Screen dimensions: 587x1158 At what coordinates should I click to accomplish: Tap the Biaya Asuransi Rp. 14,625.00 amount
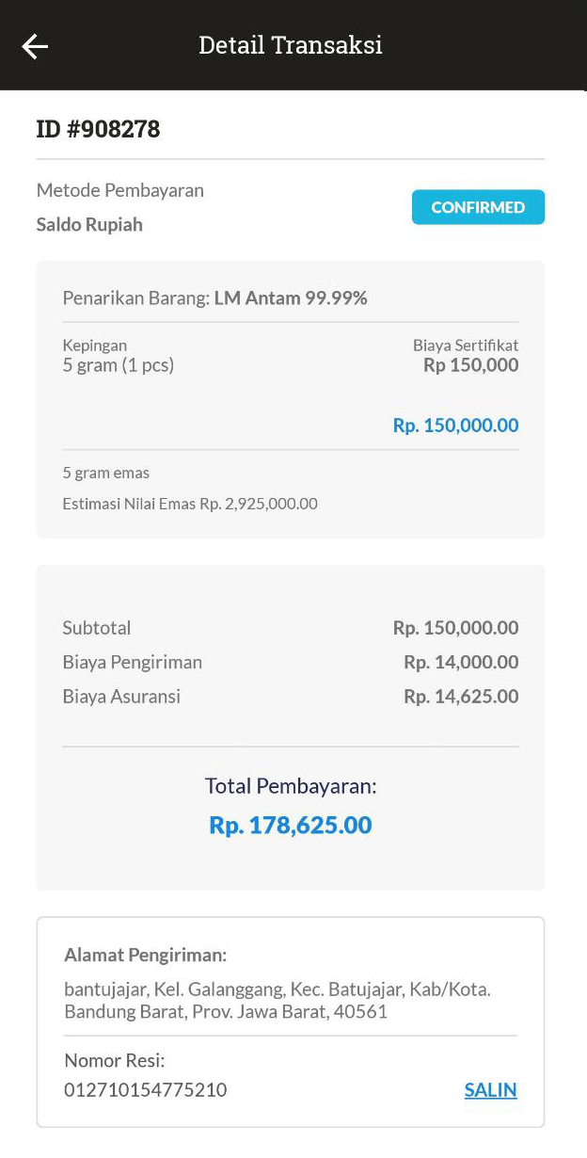(461, 697)
